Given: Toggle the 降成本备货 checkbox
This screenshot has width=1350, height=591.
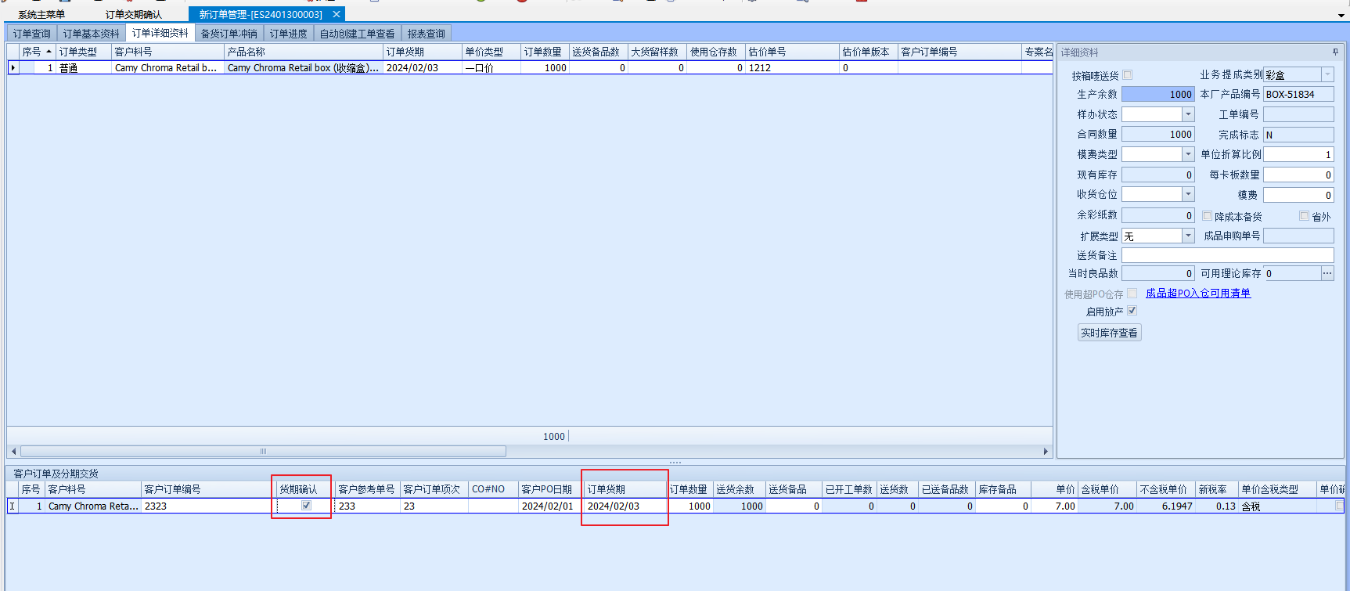Looking at the screenshot, I should tap(1208, 216).
